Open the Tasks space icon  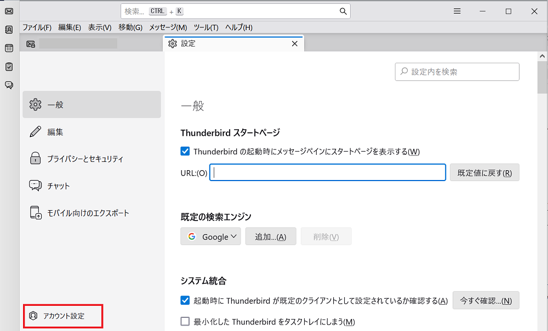pyautogui.click(x=9, y=67)
